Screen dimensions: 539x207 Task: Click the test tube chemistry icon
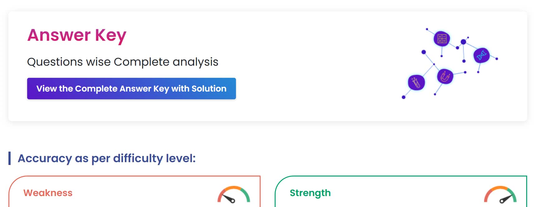416,83
